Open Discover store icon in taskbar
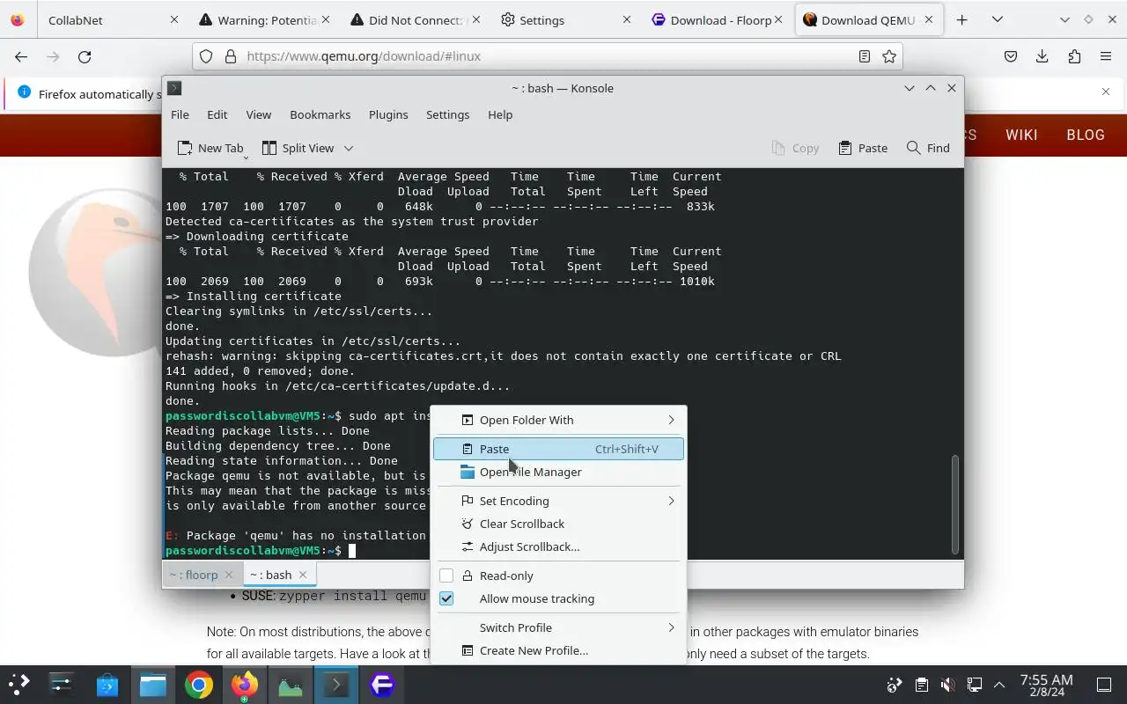 click(x=107, y=685)
